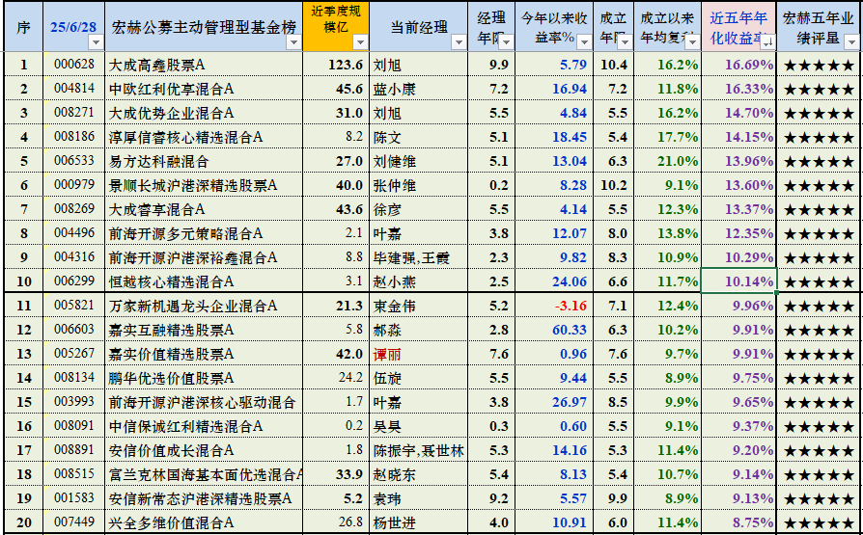
Task: Select fund name cell 嘉实价值精选股票A
Action: click(x=204, y=354)
